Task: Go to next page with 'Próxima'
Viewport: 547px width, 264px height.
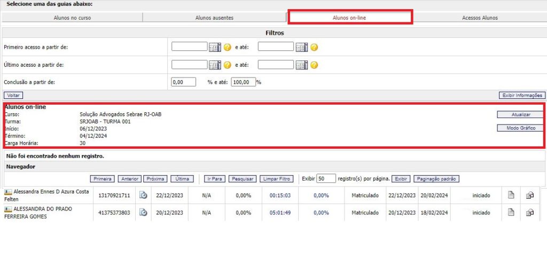Action: (155, 179)
